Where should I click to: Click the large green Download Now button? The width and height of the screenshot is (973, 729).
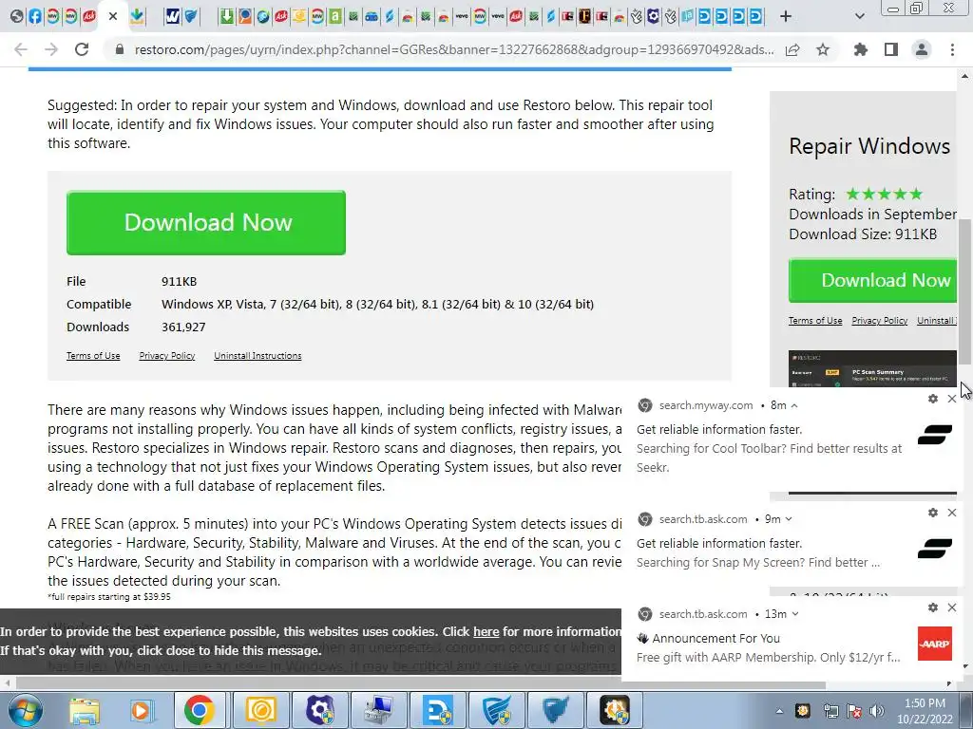tap(206, 222)
